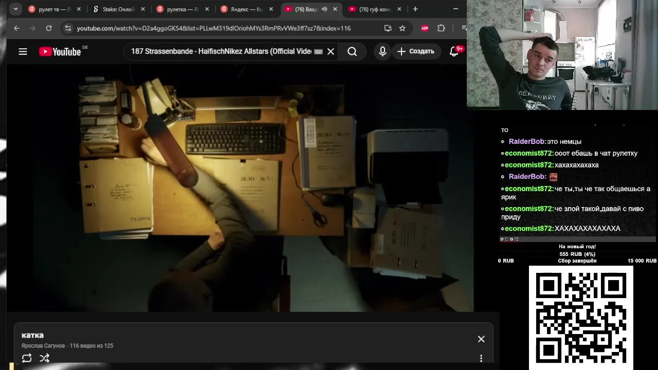Screen dimensions: 658x370
Task: Click the donation QR code
Action: click(581, 318)
